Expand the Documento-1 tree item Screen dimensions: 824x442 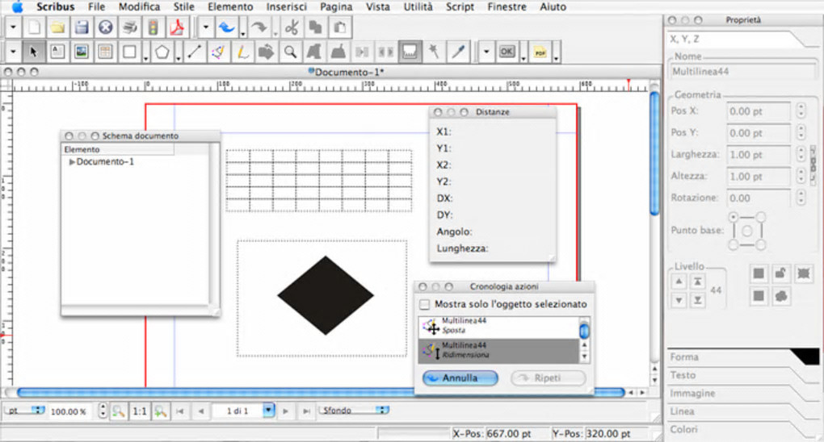point(72,162)
